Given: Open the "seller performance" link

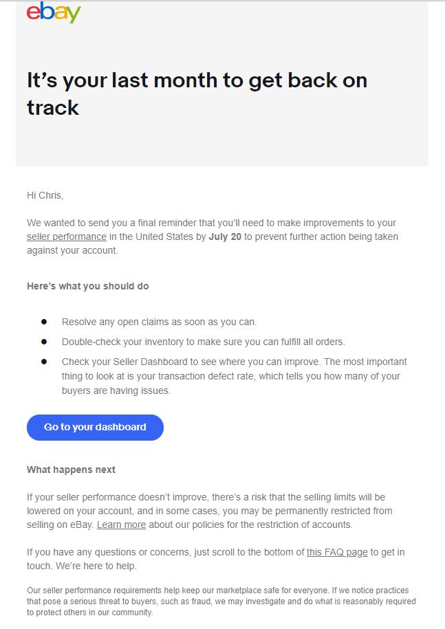Looking at the screenshot, I should [67, 237].
